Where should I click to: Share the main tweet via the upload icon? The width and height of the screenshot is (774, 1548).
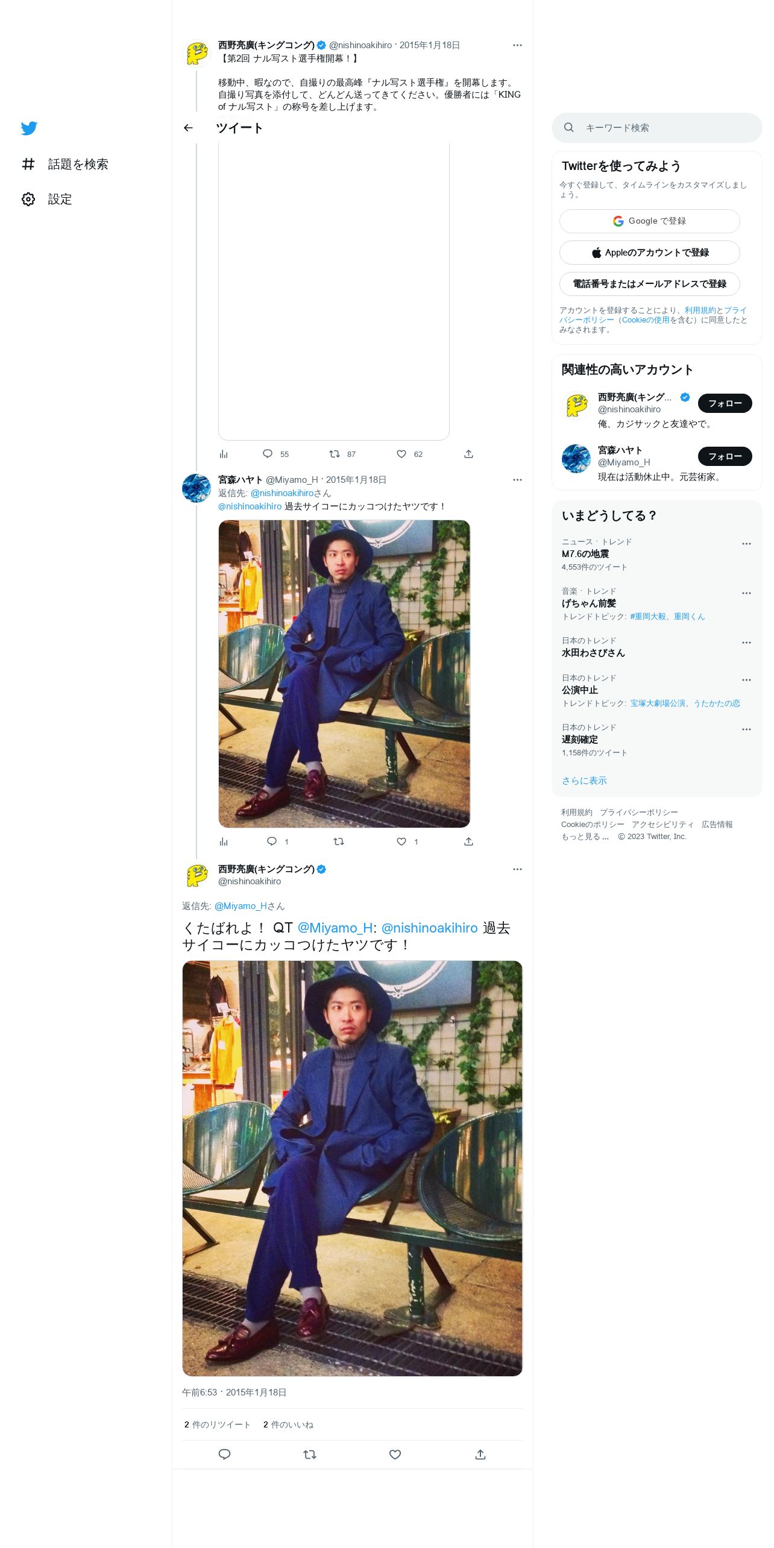[480, 1455]
